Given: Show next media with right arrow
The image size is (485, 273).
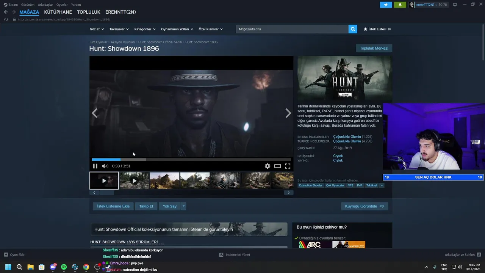Looking at the screenshot, I should (288, 113).
